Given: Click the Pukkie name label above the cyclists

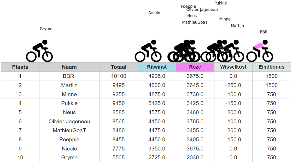Looking at the screenshot, I should point(220,3).
